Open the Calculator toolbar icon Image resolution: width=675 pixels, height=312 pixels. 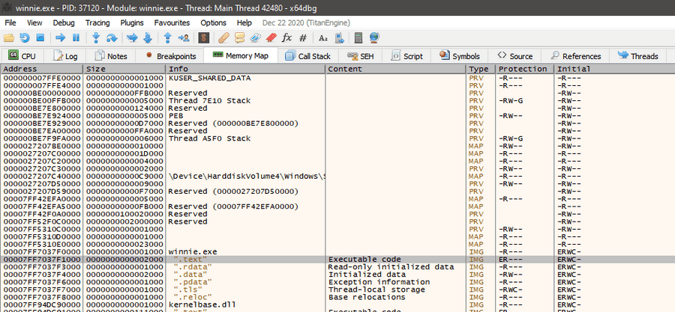click(358, 37)
